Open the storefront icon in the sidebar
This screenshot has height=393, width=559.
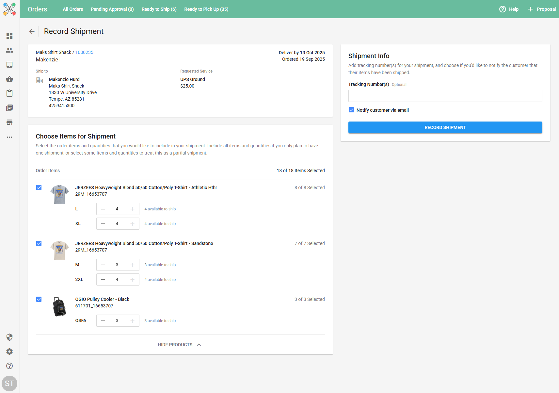(9, 122)
